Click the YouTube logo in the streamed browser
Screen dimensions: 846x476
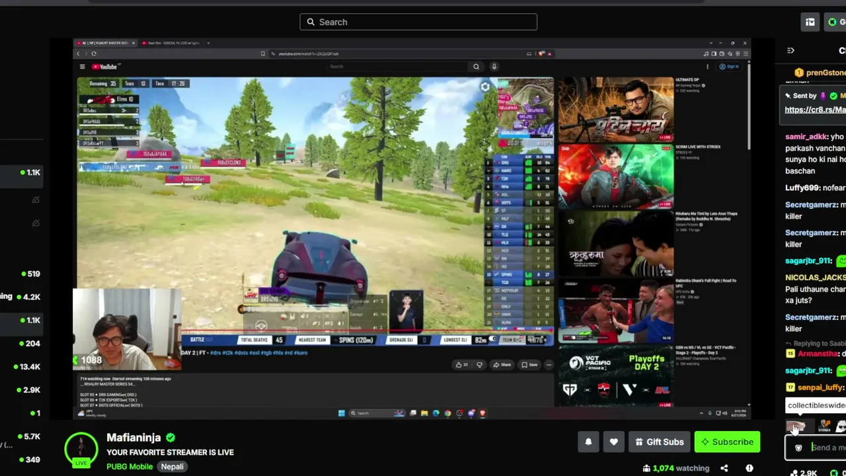(x=104, y=67)
